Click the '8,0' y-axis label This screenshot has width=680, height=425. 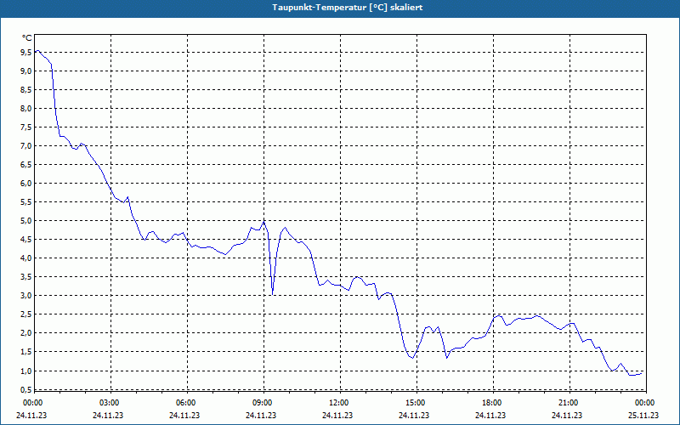tap(26, 109)
